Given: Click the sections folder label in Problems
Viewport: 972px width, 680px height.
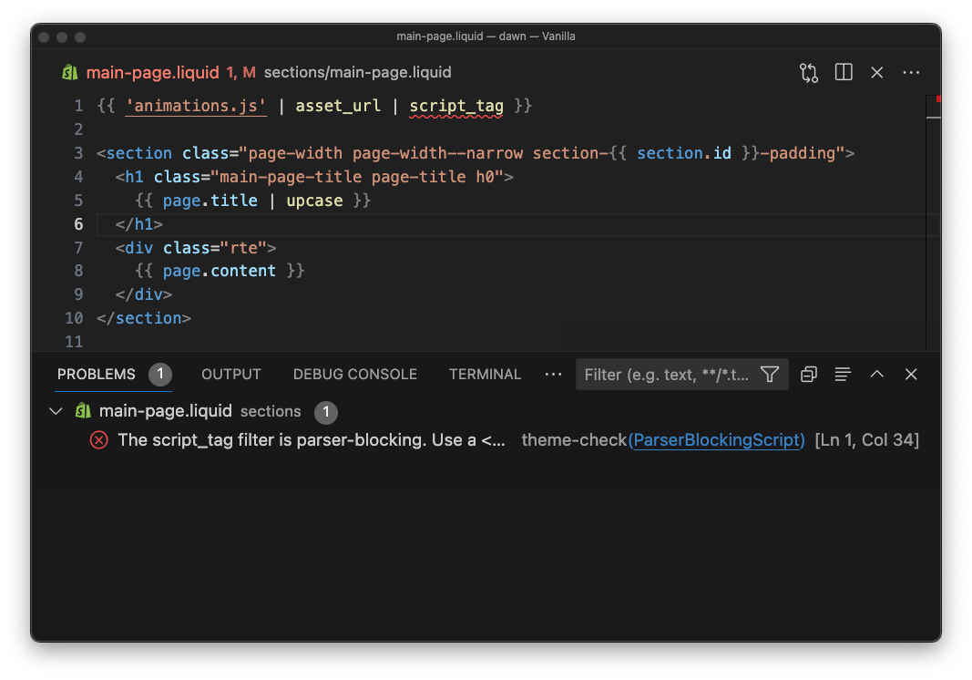Looking at the screenshot, I should [x=271, y=411].
